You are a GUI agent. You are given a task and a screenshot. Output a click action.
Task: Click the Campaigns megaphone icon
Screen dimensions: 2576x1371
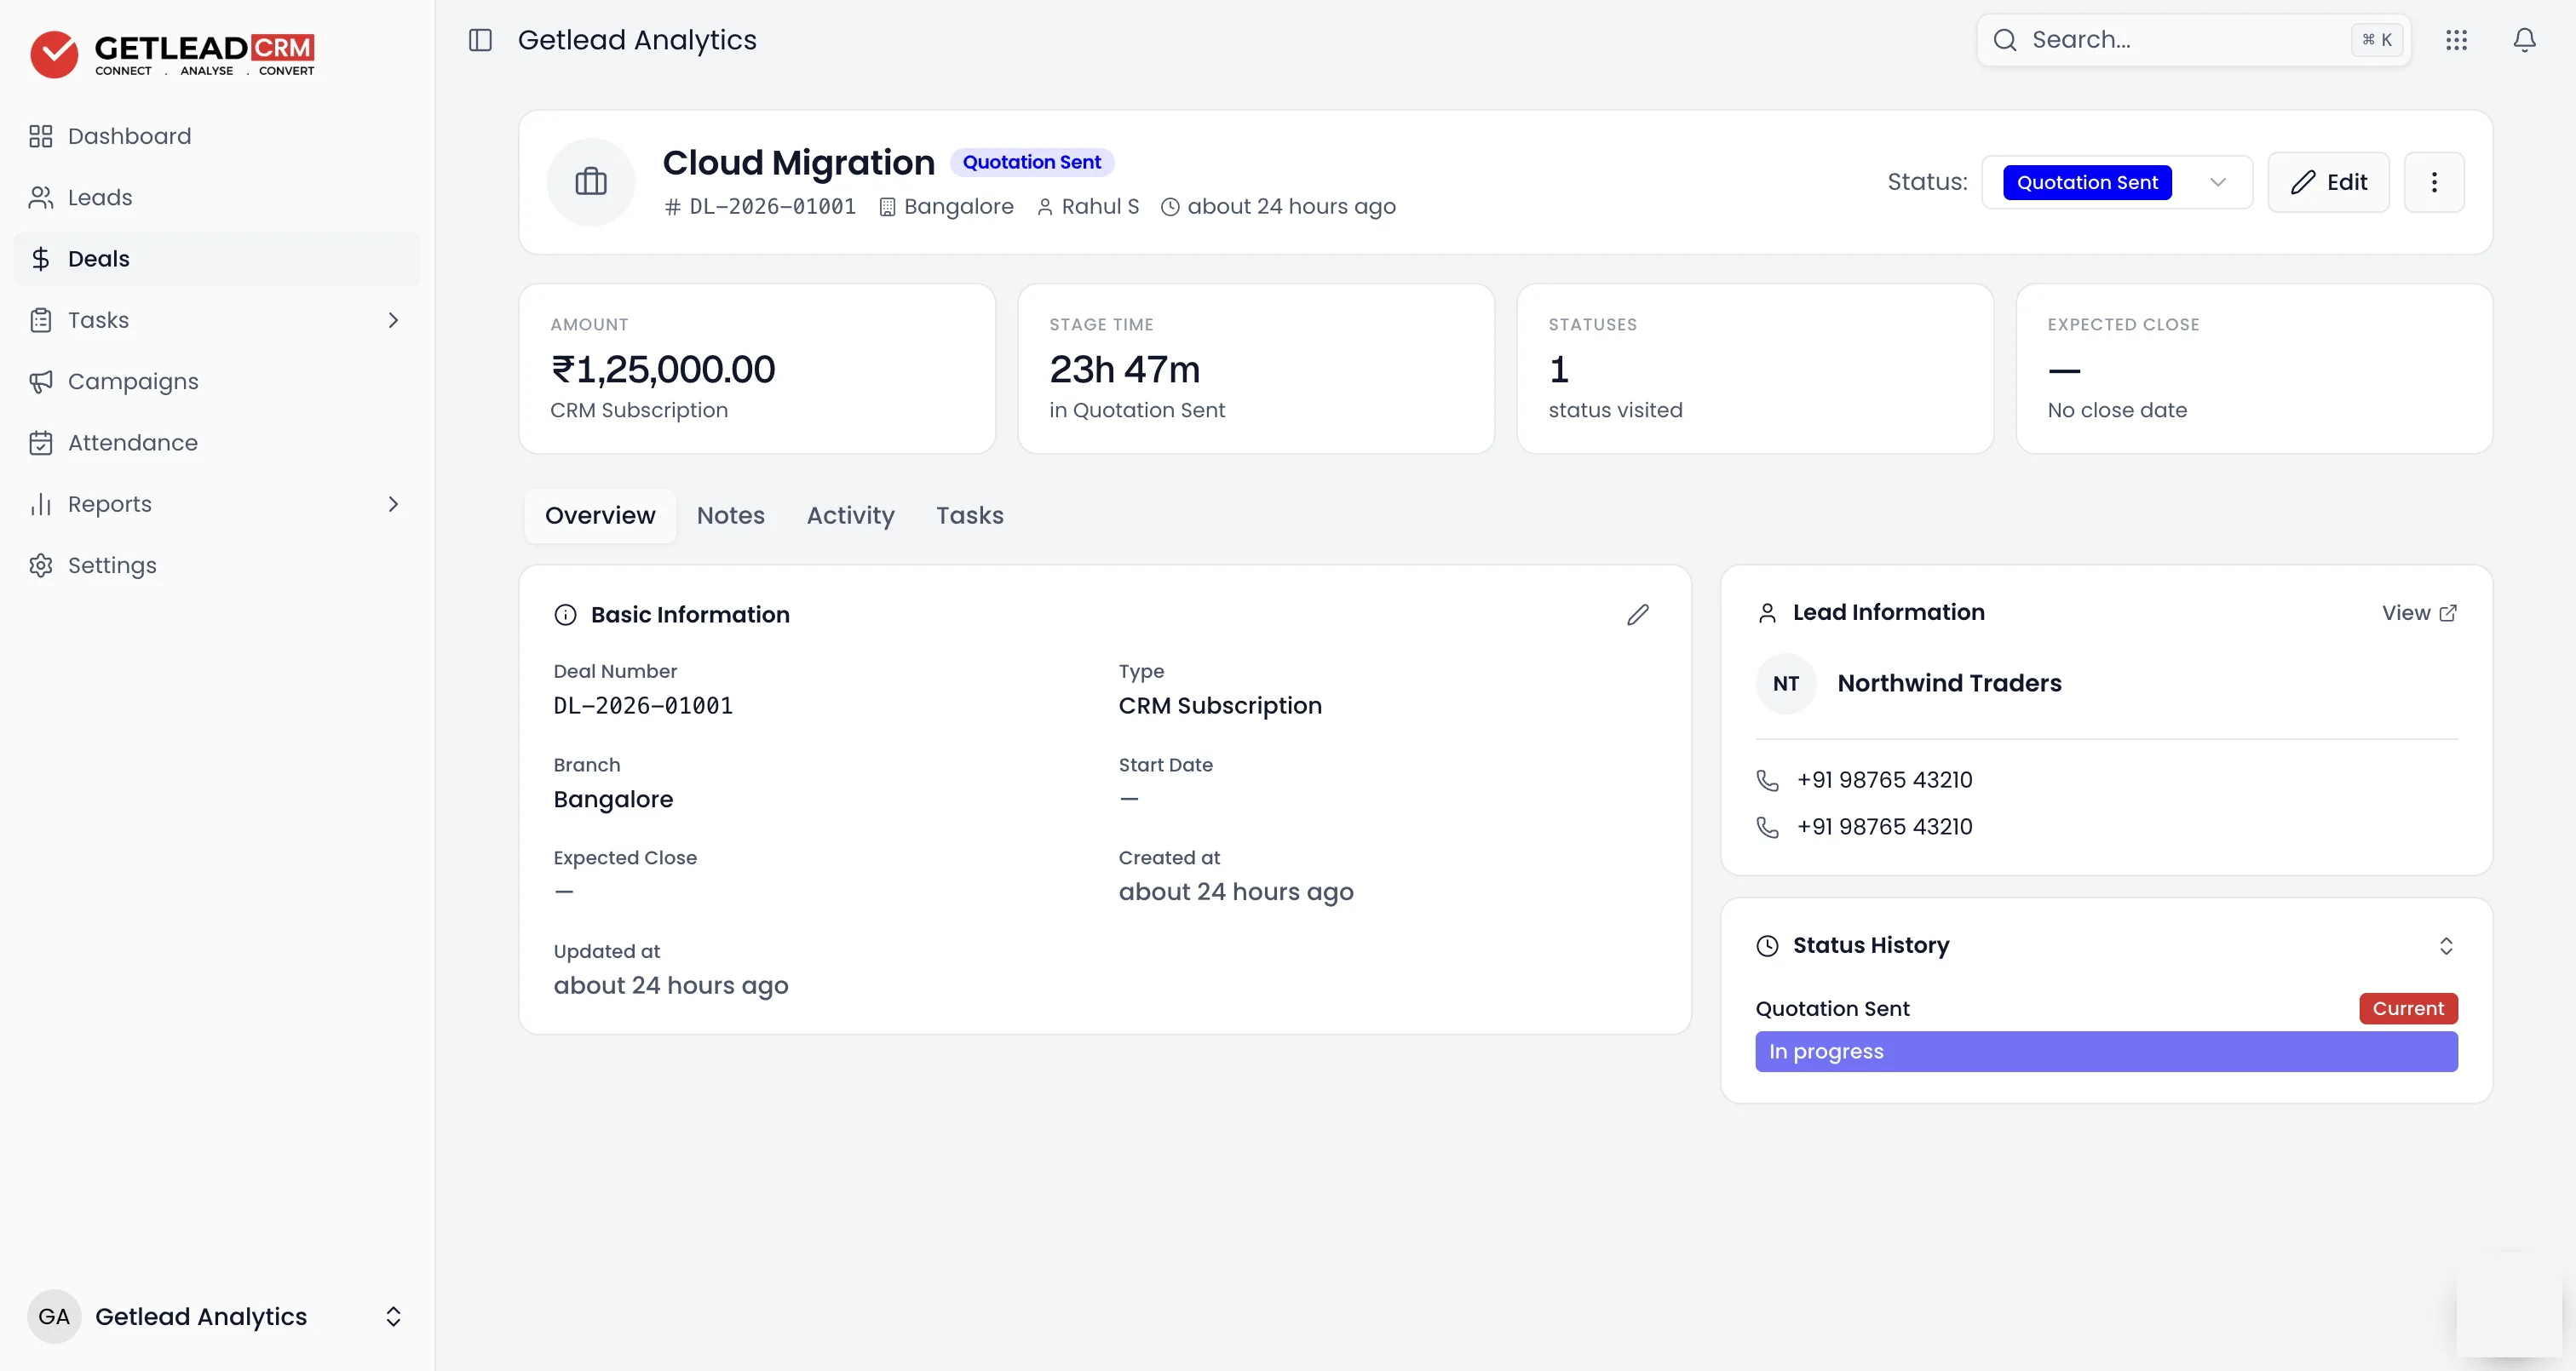pos(41,381)
